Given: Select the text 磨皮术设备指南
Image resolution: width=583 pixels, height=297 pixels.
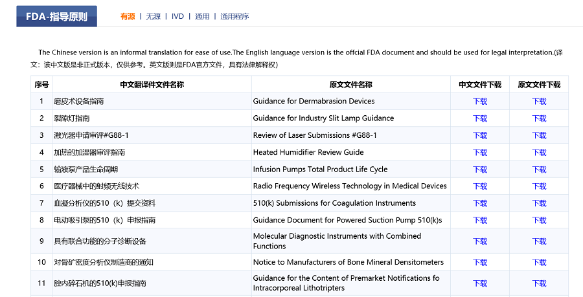Looking at the screenshot, I should [79, 102].
